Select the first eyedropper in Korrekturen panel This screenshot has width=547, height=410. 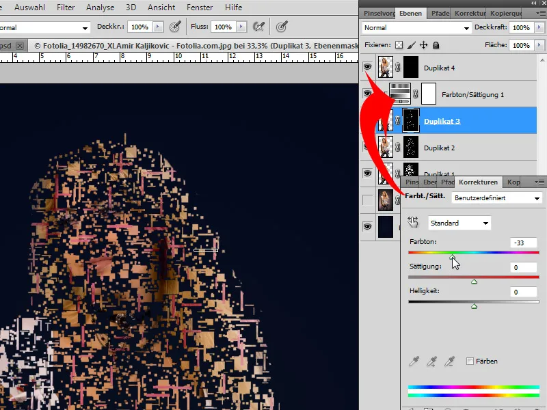point(414,361)
